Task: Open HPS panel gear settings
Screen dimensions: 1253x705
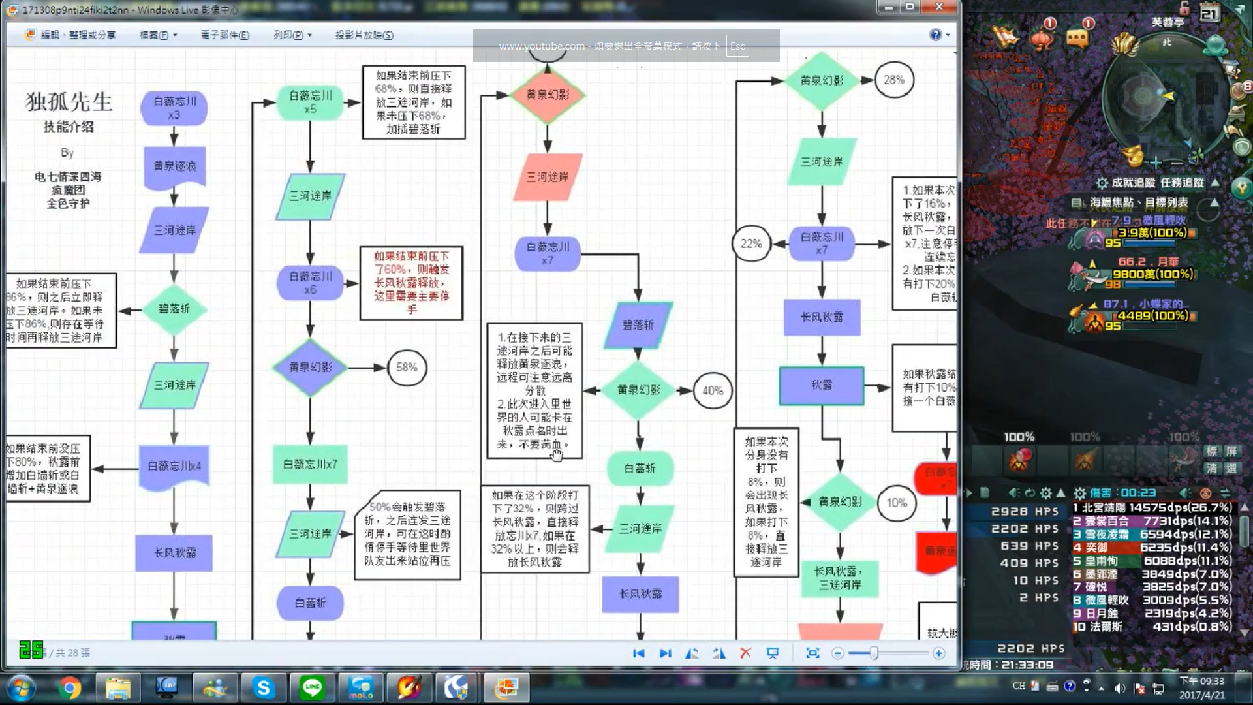Action: pyautogui.click(x=1046, y=493)
